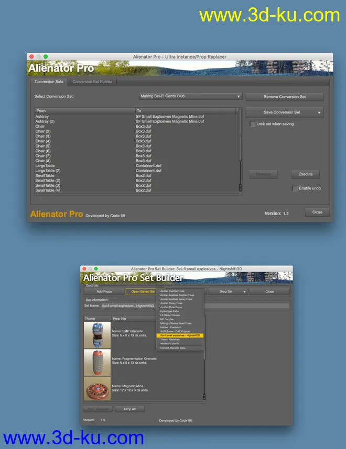The height and width of the screenshot is (449, 346).
Task: Run the conversion with the Execute button
Action: [305, 174]
